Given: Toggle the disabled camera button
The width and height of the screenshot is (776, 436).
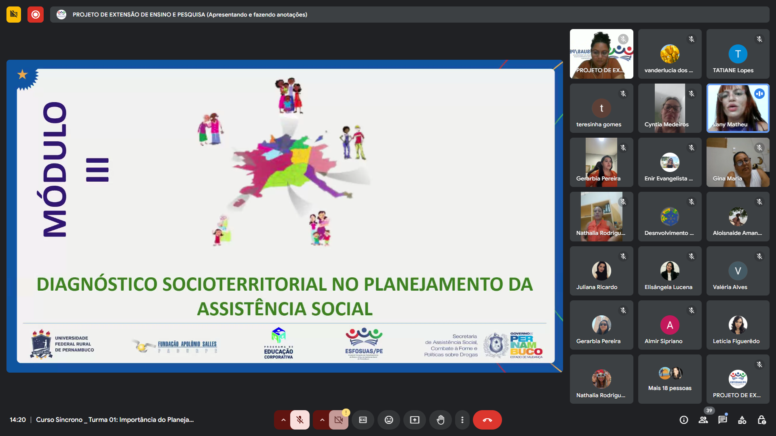Looking at the screenshot, I should pyautogui.click(x=338, y=420).
